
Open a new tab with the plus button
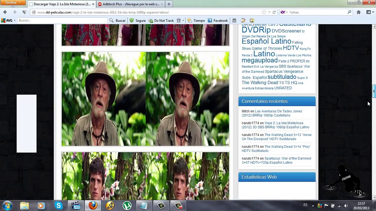pos(169,4)
